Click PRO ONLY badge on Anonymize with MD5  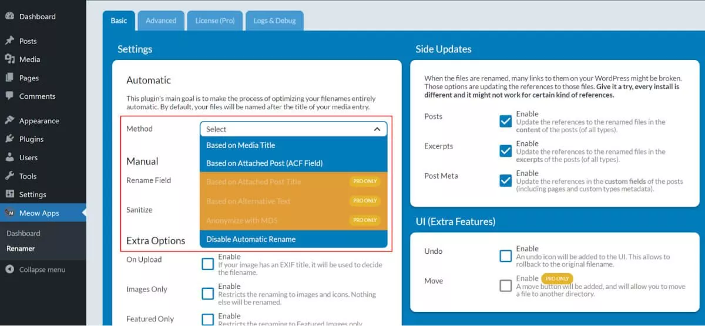365,220
